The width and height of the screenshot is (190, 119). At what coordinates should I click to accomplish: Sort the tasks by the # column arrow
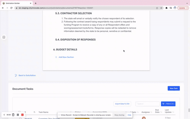35,112
